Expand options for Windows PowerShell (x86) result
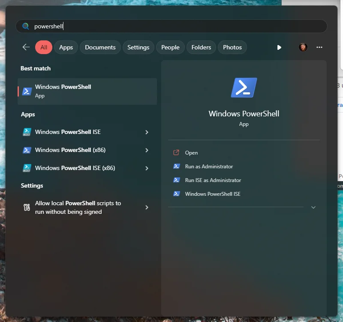This screenshot has width=343, height=322. click(147, 150)
